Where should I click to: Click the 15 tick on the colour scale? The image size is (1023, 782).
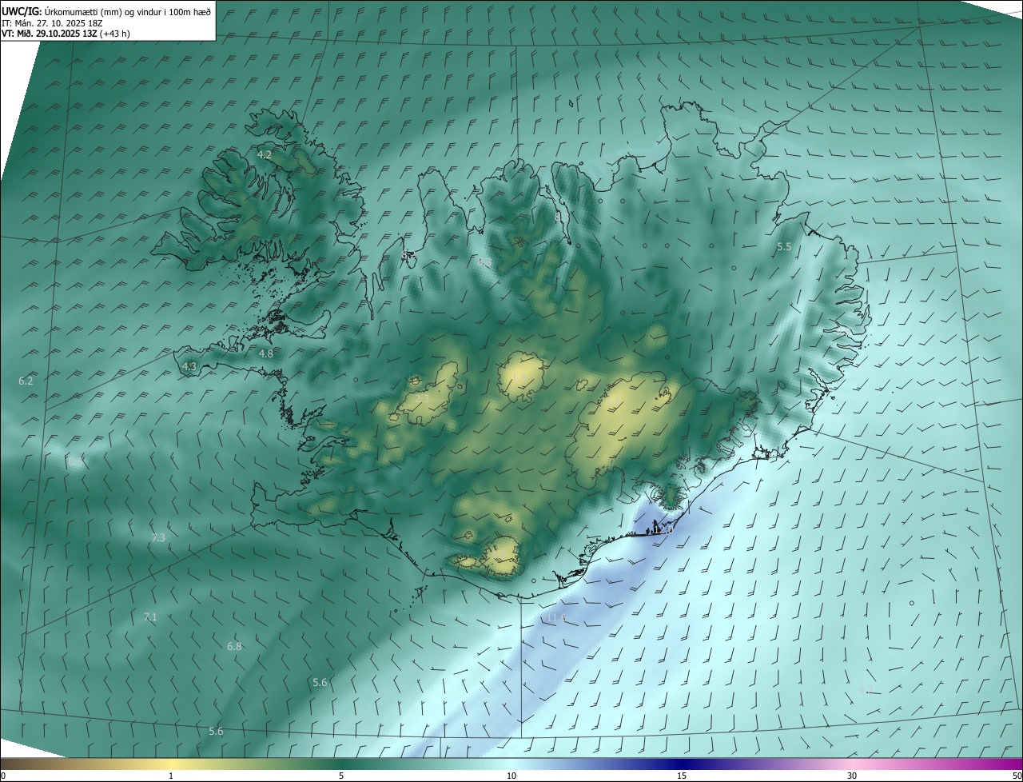click(682, 776)
